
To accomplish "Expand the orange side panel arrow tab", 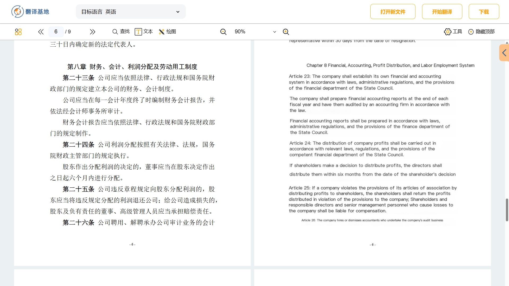I will click(504, 53).
